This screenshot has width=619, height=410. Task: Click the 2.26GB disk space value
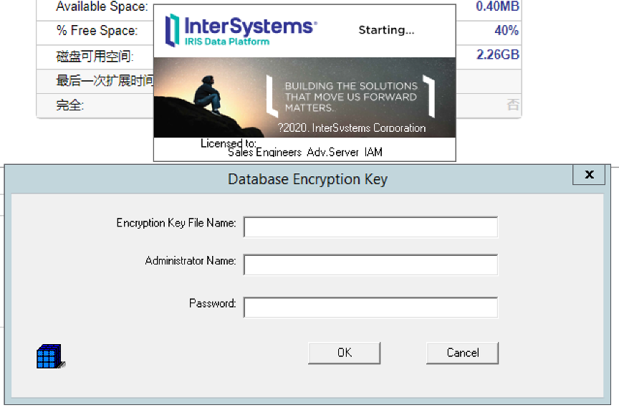498,54
